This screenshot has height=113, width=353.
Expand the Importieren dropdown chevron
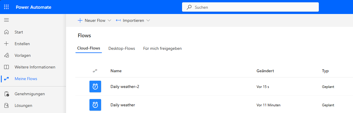click(x=148, y=21)
